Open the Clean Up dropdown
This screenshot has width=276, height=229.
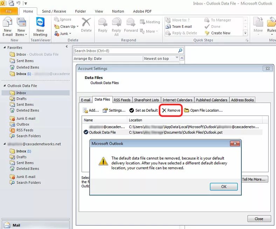(x=66, y=27)
